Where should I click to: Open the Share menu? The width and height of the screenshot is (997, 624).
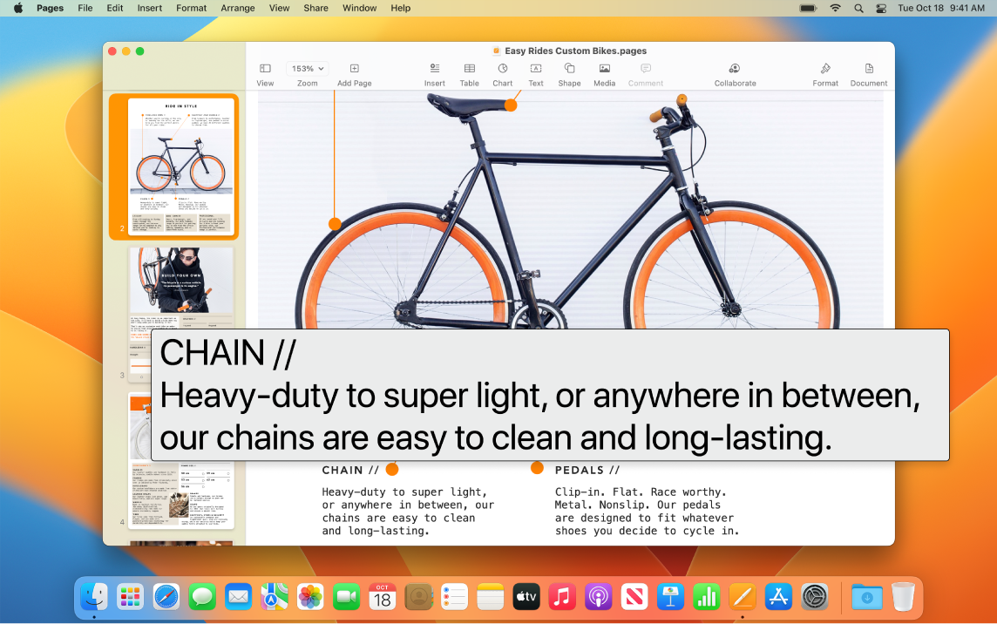click(x=315, y=8)
